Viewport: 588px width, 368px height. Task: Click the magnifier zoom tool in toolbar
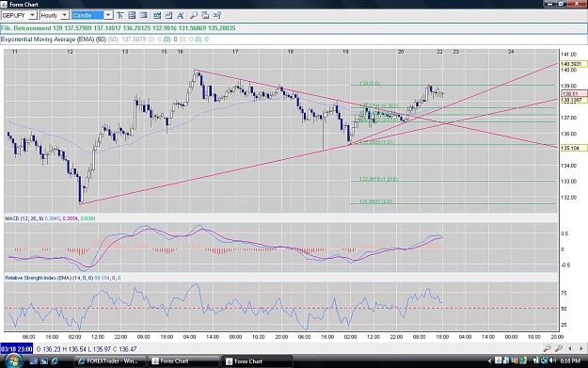coord(194,15)
